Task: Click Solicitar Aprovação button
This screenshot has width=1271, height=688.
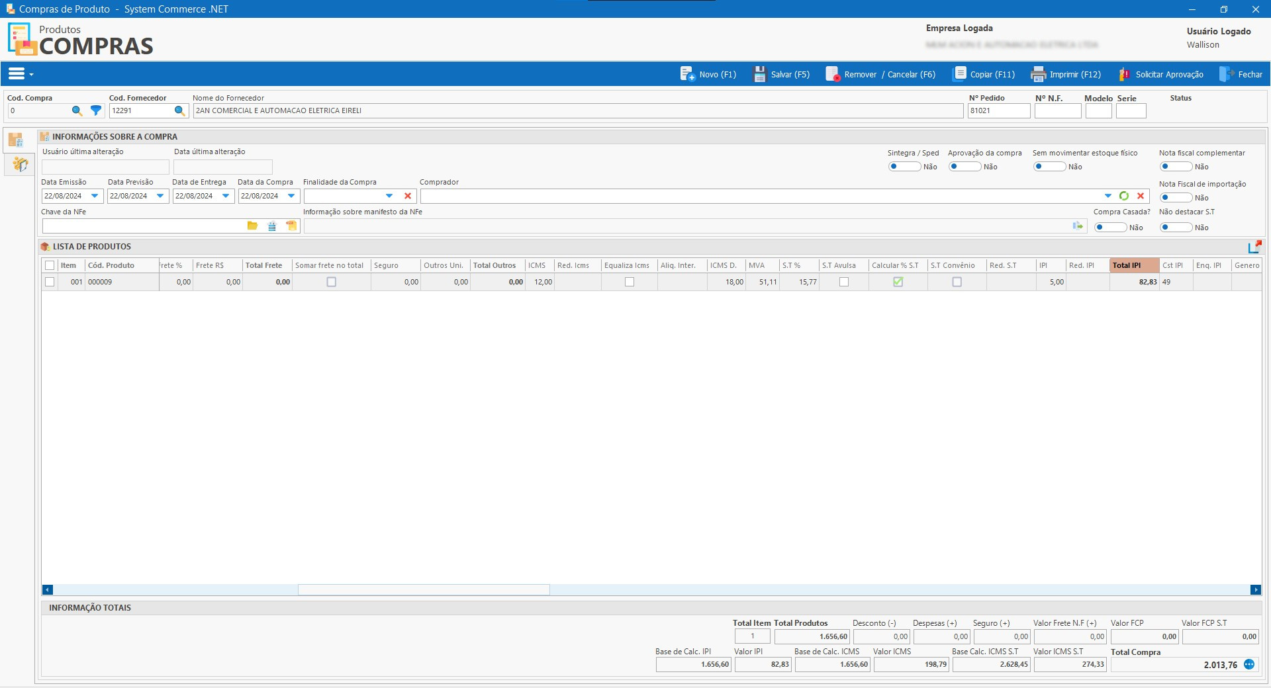Action: 1162,74
